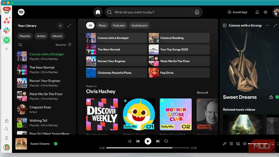Viewport: 279px width, 157px height.
Task: Open the Google icon with 99+ badge
Action: (x=7, y=11)
